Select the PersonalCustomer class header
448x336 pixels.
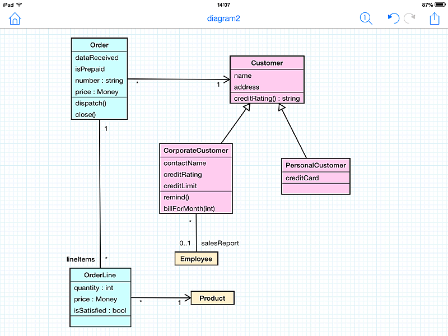coord(316,165)
